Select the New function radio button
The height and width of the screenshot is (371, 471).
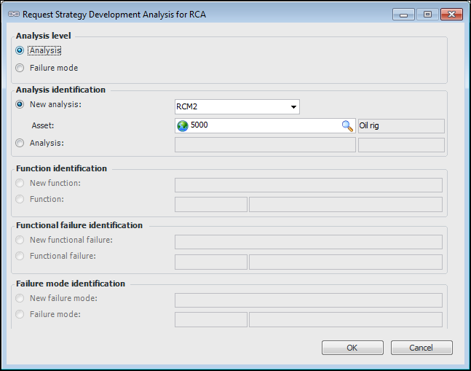tap(20, 183)
